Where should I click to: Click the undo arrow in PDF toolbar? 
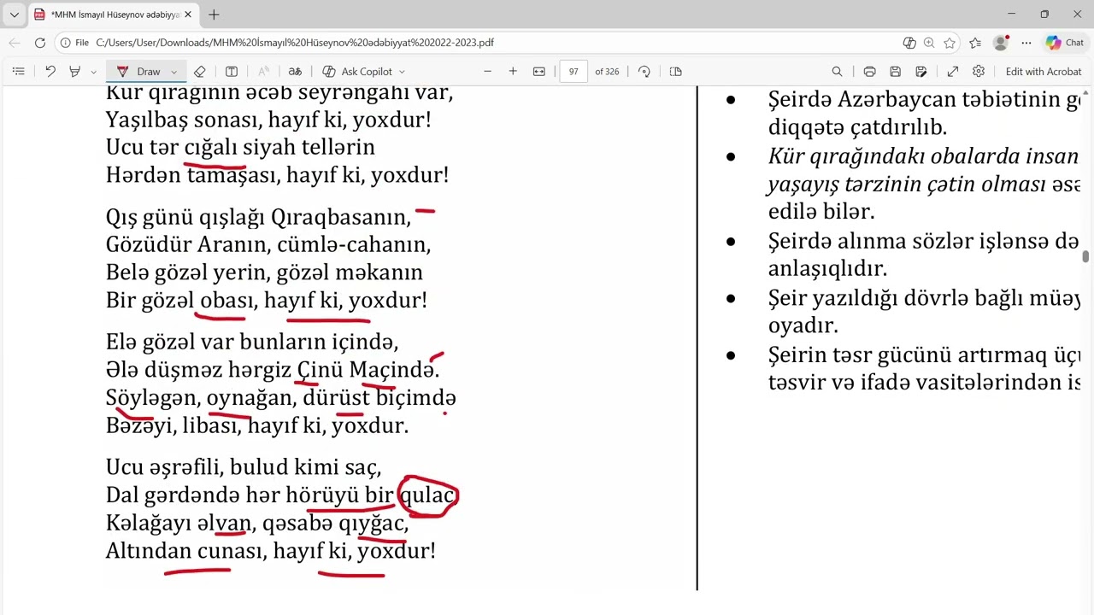[x=50, y=72]
